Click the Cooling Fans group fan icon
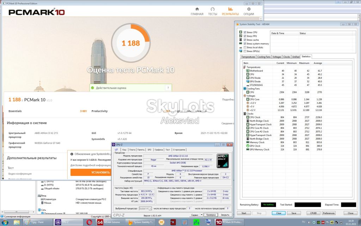Viewport: 361px width, 226px height. (x=245, y=89)
